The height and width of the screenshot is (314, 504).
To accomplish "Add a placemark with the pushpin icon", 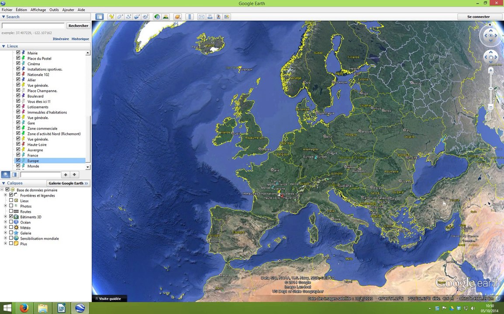I will (x=111, y=17).
